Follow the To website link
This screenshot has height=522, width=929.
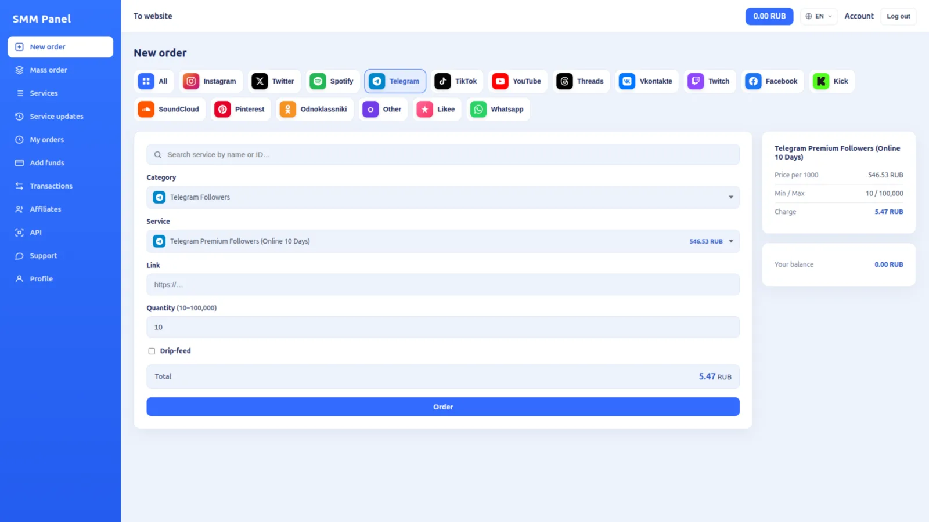point(153,16)
